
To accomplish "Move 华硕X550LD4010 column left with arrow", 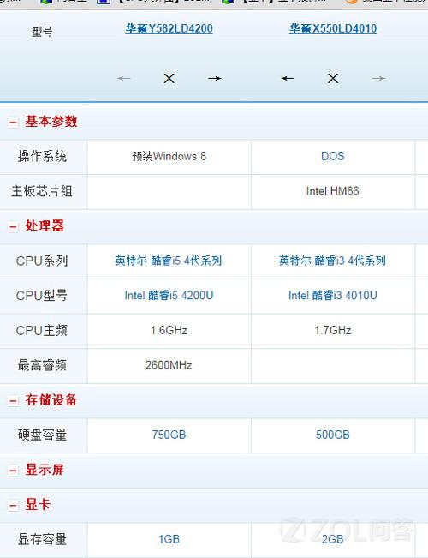I will click(x=288, y=78).
